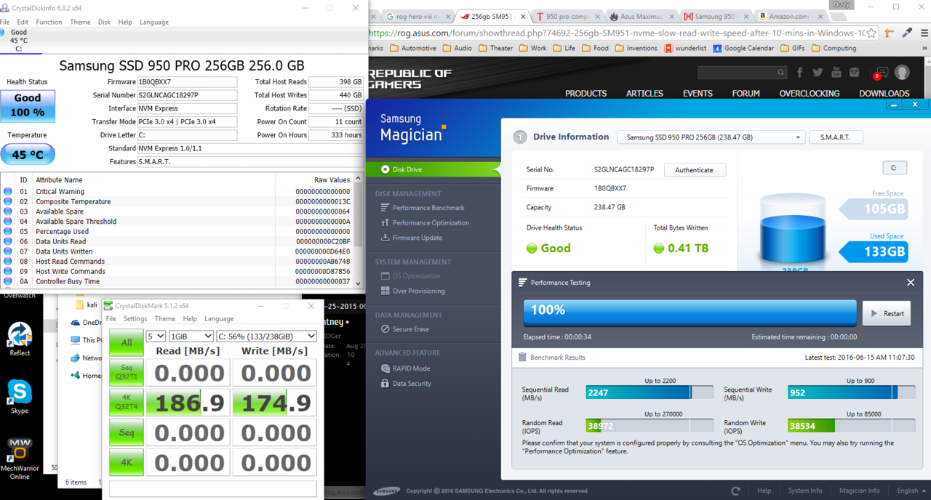
Task: Click color picker eyedropper extension icon
Action: (907, 33)
